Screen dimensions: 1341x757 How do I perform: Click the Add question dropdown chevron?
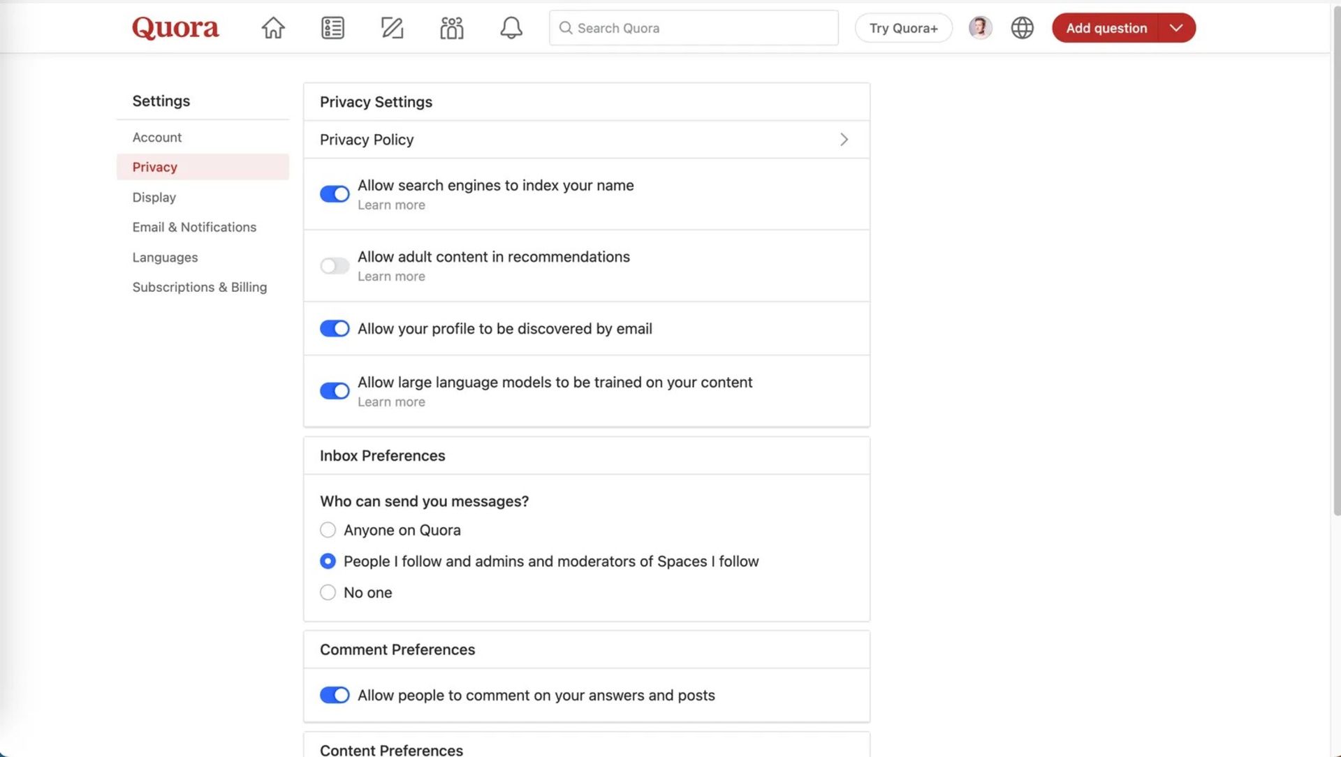(x=1177, y=28)
